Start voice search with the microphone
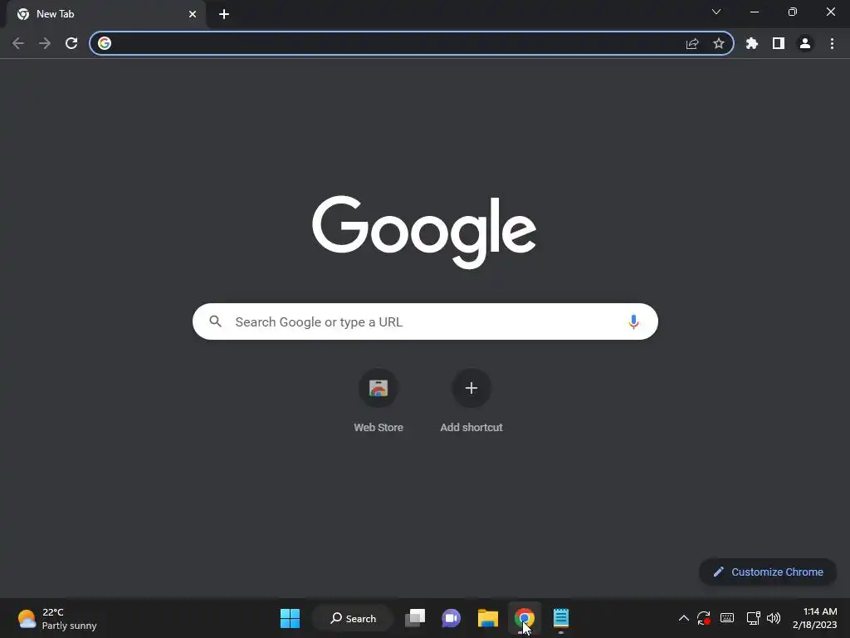The image size is (850, 638). 633,321
